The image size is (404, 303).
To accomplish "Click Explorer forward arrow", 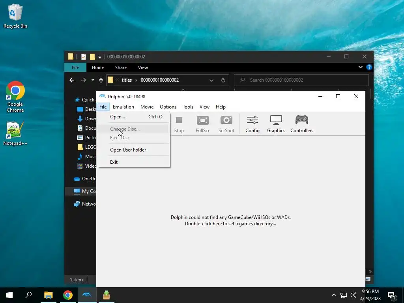I will (84, 80).
